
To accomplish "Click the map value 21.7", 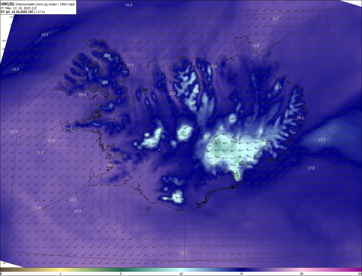I will 276,18.
